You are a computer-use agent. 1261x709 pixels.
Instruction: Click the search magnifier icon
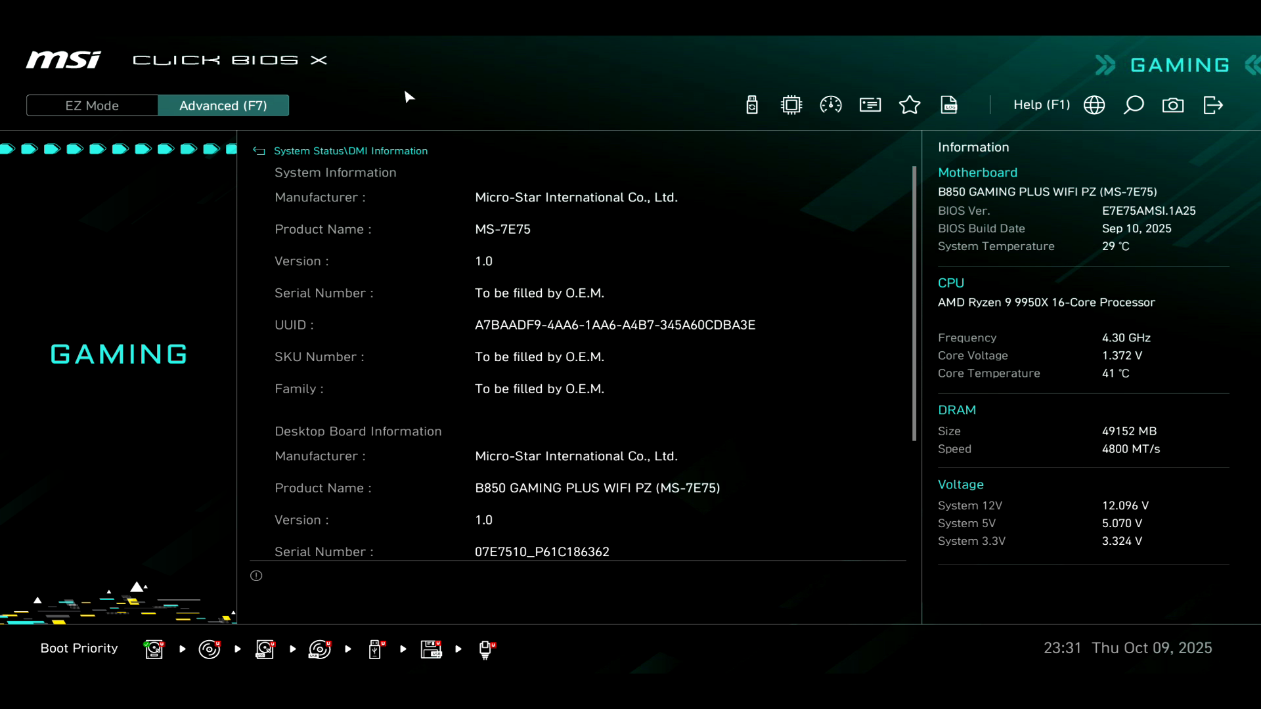(x=1134, y=105)
